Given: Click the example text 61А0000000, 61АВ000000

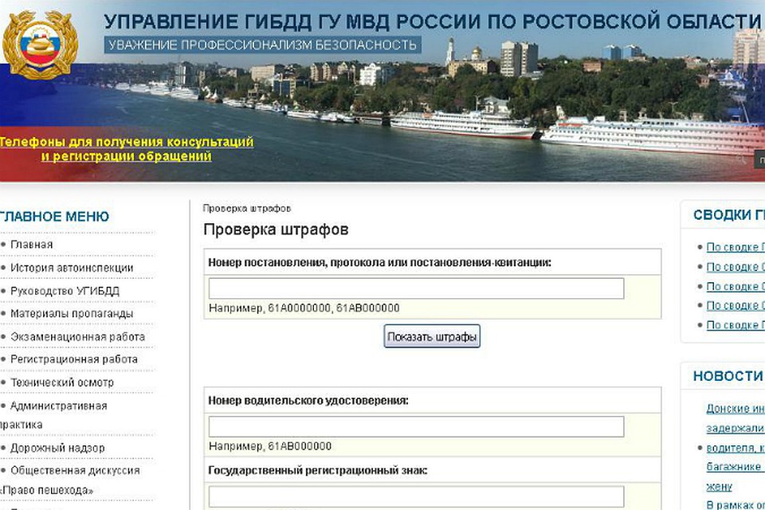Looking at the screenshot, I should click(334, 308).
